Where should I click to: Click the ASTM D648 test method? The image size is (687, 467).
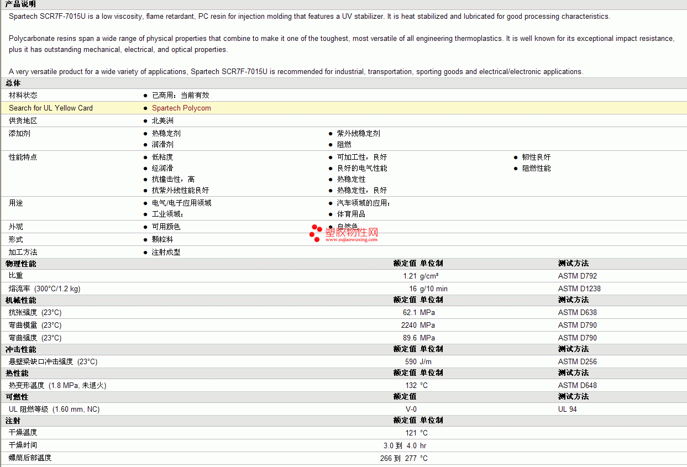click(x=578, y=386)
